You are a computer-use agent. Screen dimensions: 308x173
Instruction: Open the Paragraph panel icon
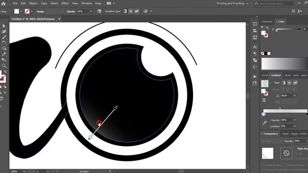[255, 53]
